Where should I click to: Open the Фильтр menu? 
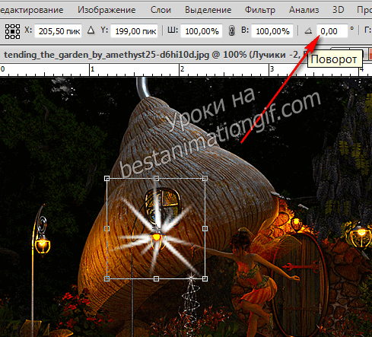(260, 10)
